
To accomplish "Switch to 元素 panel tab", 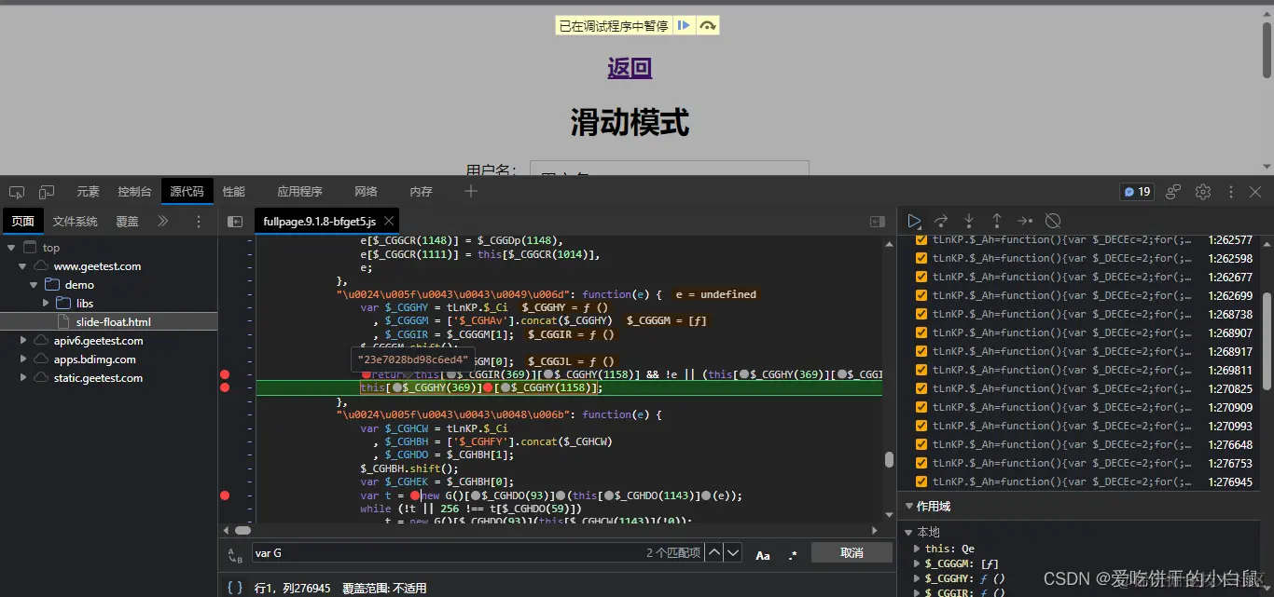I will [x=88, y=192].
